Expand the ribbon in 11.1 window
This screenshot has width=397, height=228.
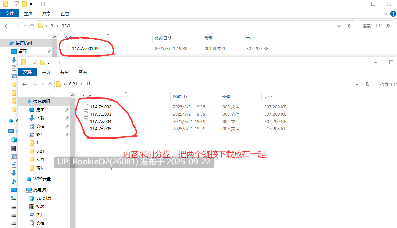386,14
